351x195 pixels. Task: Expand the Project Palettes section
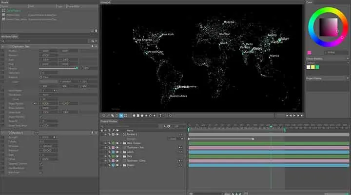(x=328, y=78)
